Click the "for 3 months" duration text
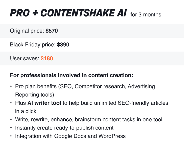 pyautogui.click(x=146, y=14)
